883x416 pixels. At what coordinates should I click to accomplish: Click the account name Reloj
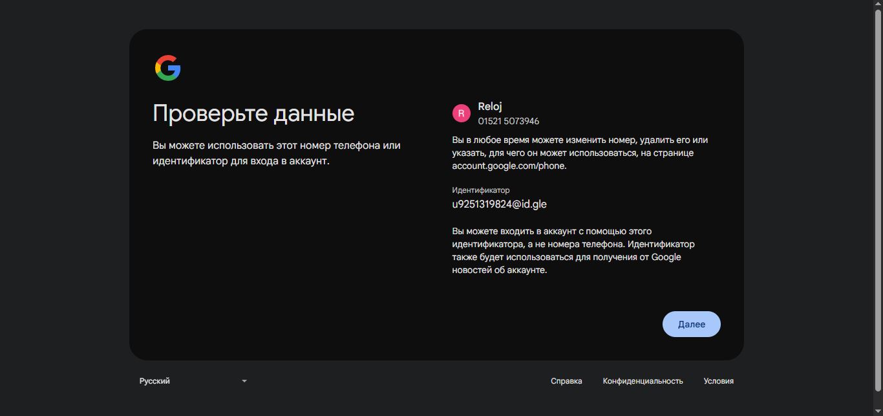[490, 107]
